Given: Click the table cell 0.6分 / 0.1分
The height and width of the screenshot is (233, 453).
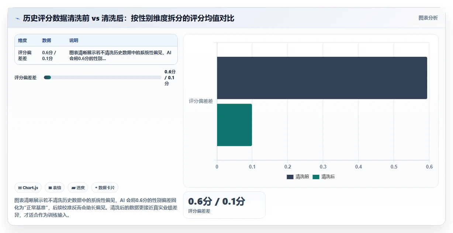Looking at the screenshot, I should coord(49,55).
